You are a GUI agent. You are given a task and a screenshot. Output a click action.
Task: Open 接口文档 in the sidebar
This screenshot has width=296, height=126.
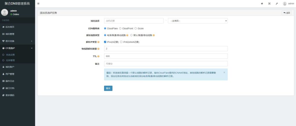pyautogui.click(x=18, y=88)
